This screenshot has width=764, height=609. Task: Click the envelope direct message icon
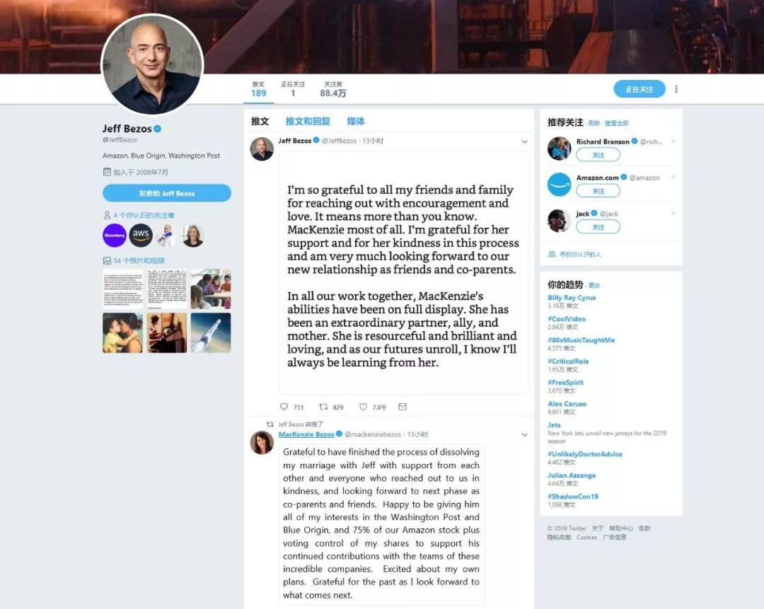(403, 407)
